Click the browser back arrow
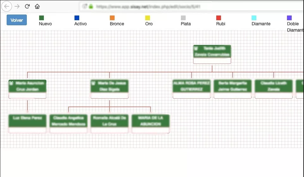This screenshot has width=304, height=177. (7, 6)
